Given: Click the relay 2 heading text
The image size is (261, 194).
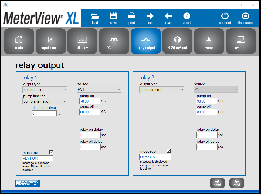Looking at the screenshot, I should point(147,78).
